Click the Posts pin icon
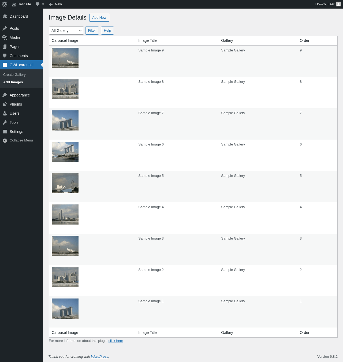This screenshot has height=362, width=343. tap(5, 28)
